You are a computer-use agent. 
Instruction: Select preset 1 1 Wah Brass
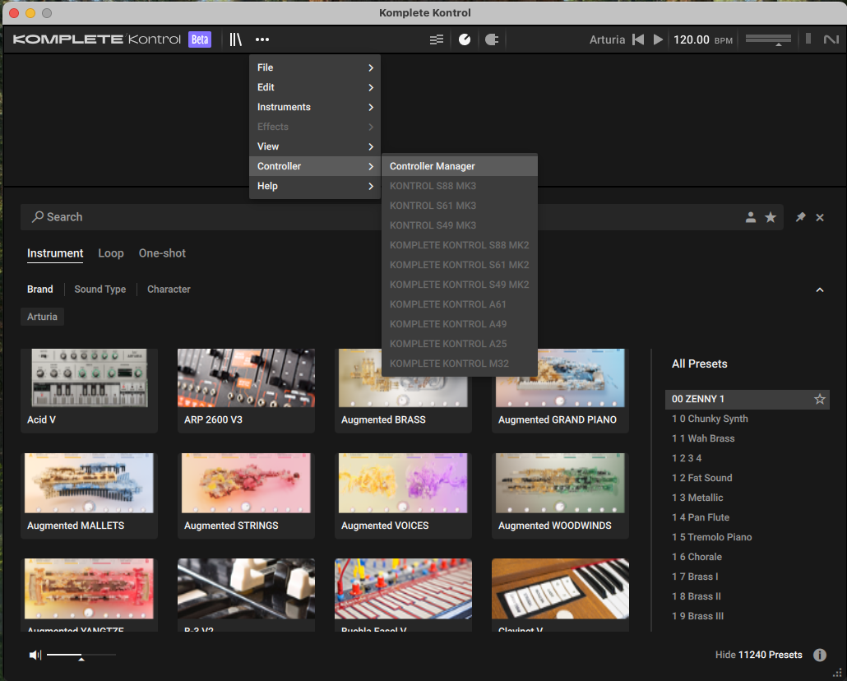coord(703,438)
